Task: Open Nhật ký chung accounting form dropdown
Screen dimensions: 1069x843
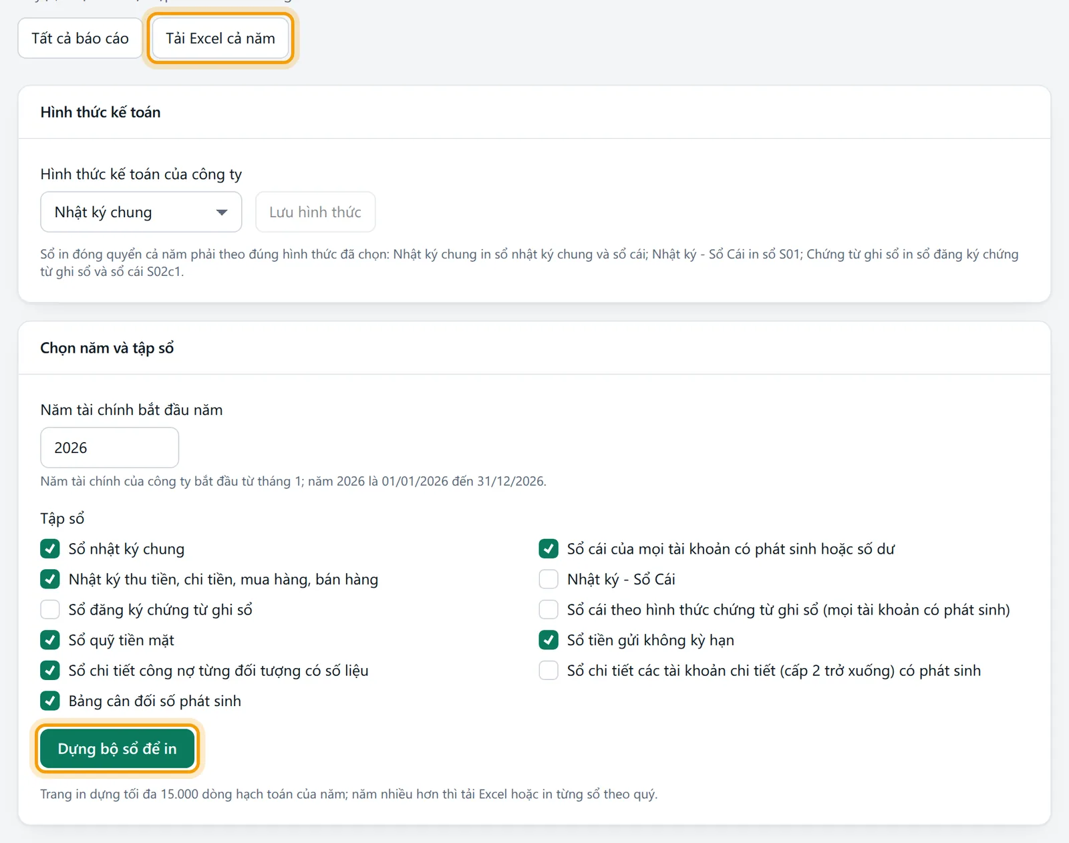Action: (x=141, y=212)
